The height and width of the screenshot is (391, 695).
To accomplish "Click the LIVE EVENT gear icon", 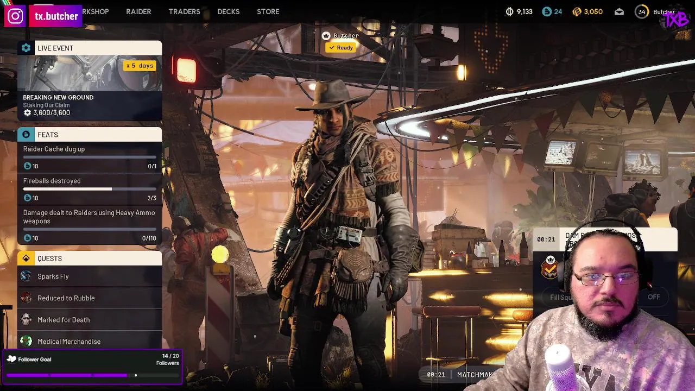I will (x=26, y=48).
